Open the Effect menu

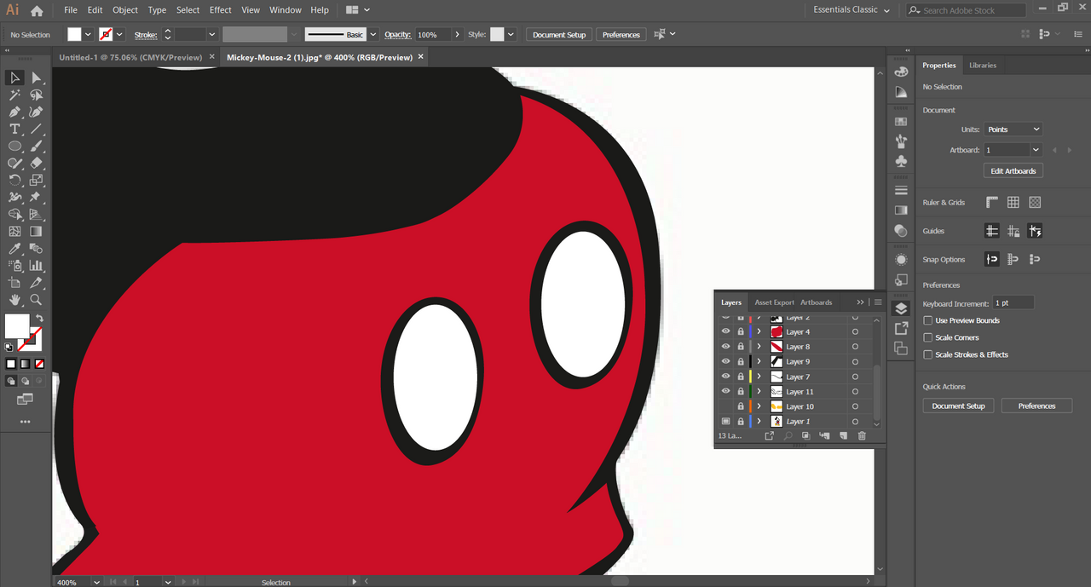tap(220, 10)
